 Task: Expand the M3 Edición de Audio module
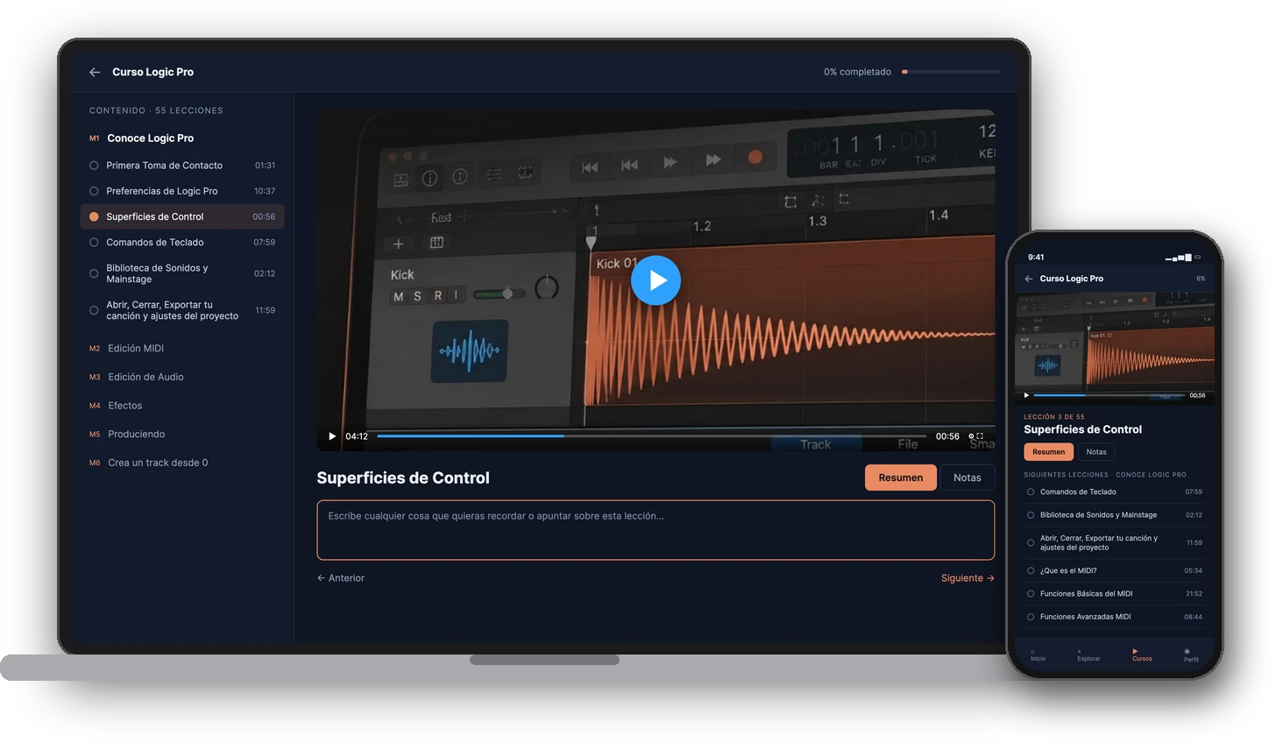(136, 377)
